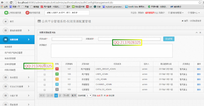This screenshot has width=204, height=106.
Task: Click the 栏目&文档管理 sidebar icon
Action: pyautogui.click(x=5, y=86)
